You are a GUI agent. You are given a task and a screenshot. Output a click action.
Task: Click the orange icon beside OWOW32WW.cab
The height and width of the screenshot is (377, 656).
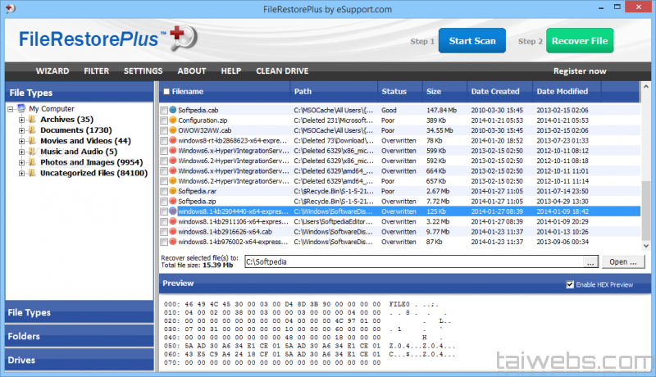pos(173,129)
